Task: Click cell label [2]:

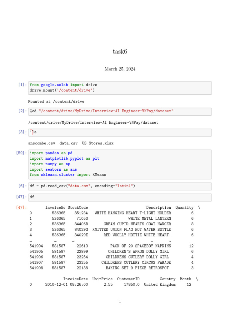Action: click(22, 111)
